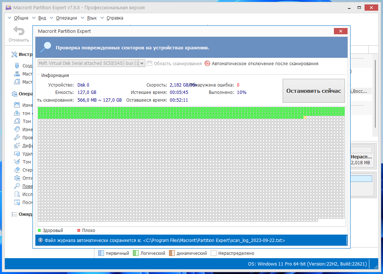Viewport: 383px width, 274px height.
Task: Open the Вид menu
Action: [42, 18]
